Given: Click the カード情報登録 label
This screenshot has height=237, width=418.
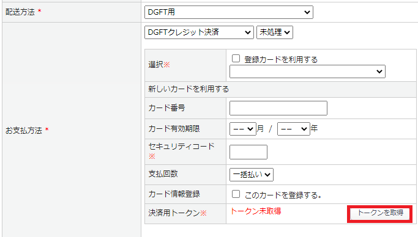Looking at the screenshot, I should pyautogui.click(x=174, y=194).
